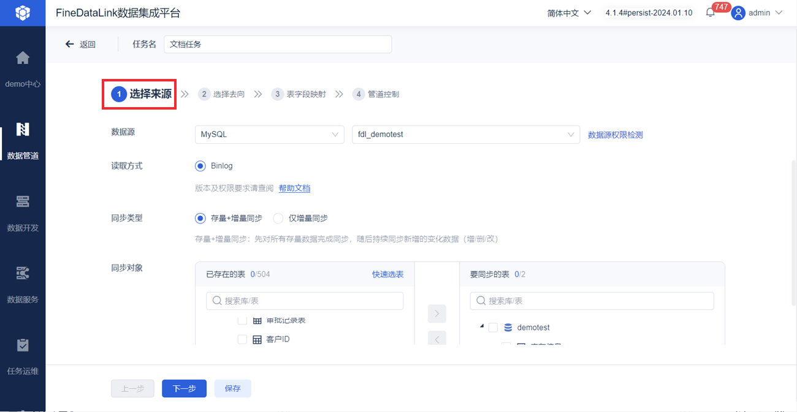797x412 pixels.
Task: Check the 客户ID table checkbox
Action: pos(242,339)
